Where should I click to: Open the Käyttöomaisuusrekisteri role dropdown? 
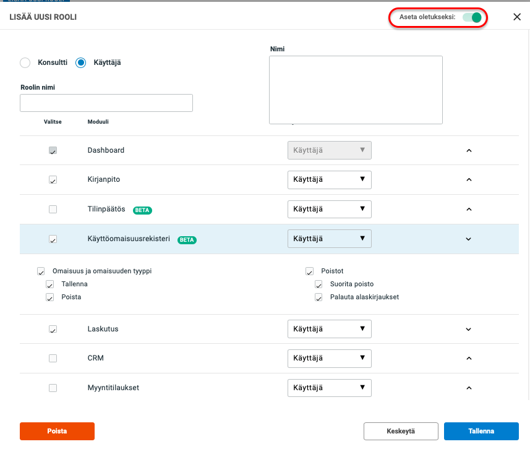coord(329,239)
